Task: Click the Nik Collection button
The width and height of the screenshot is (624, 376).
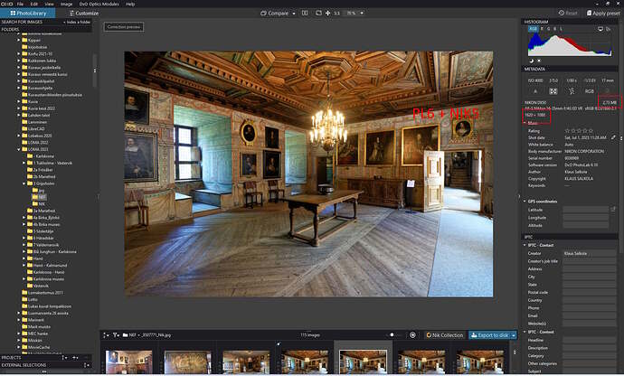Action: [x=443, y=335]
